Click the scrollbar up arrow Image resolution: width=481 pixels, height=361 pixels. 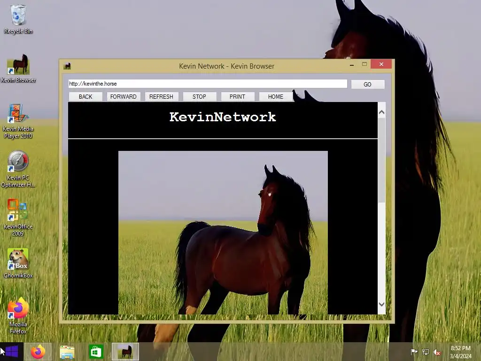pyautogui.click(x=381, y=112)
